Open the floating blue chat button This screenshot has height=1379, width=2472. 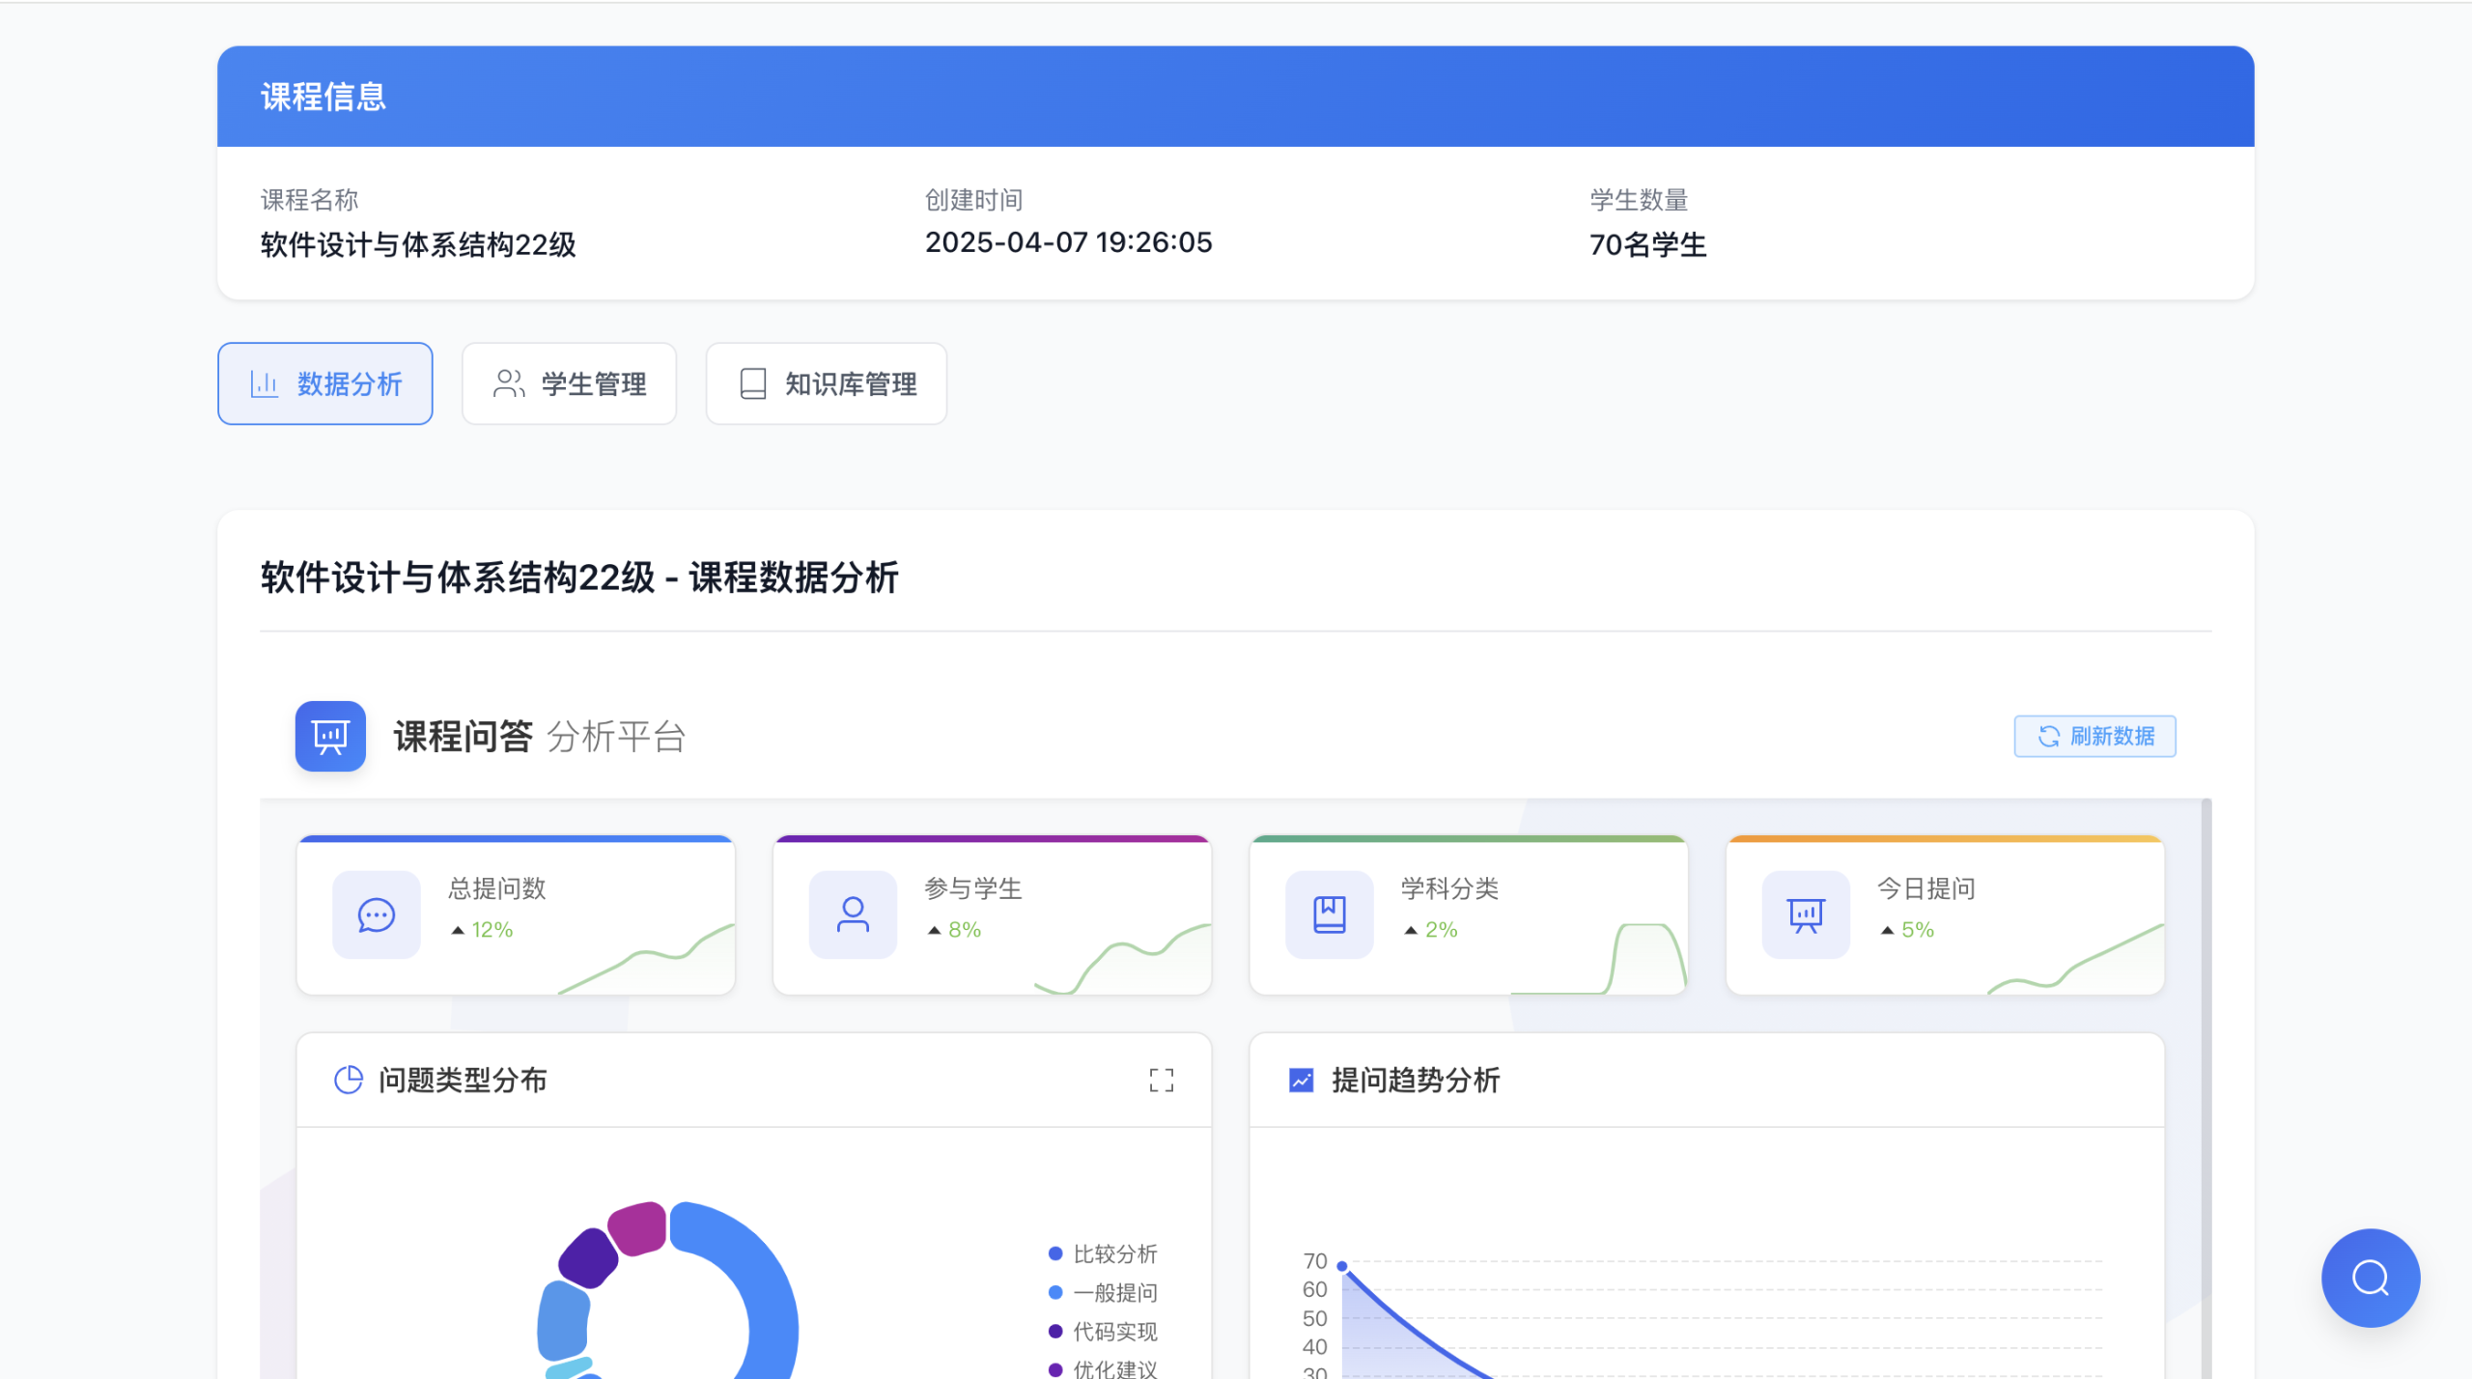pyautogui.click(x=2370, y=1278)
